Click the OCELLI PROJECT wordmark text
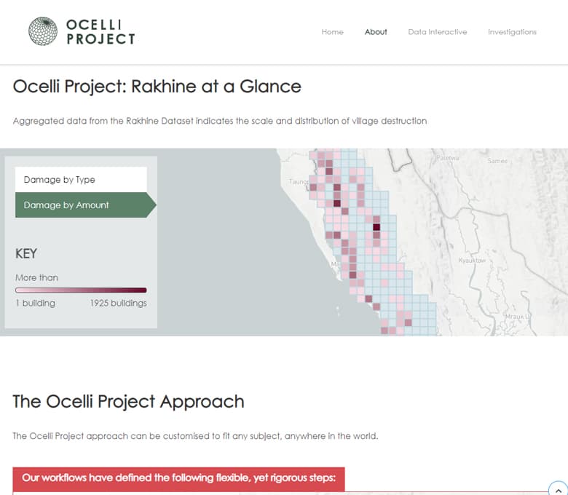The image size is (568, 495). click(x=100, y=32)
